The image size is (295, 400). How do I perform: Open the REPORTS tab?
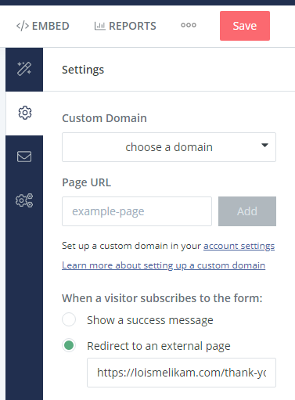click(125, 26)
